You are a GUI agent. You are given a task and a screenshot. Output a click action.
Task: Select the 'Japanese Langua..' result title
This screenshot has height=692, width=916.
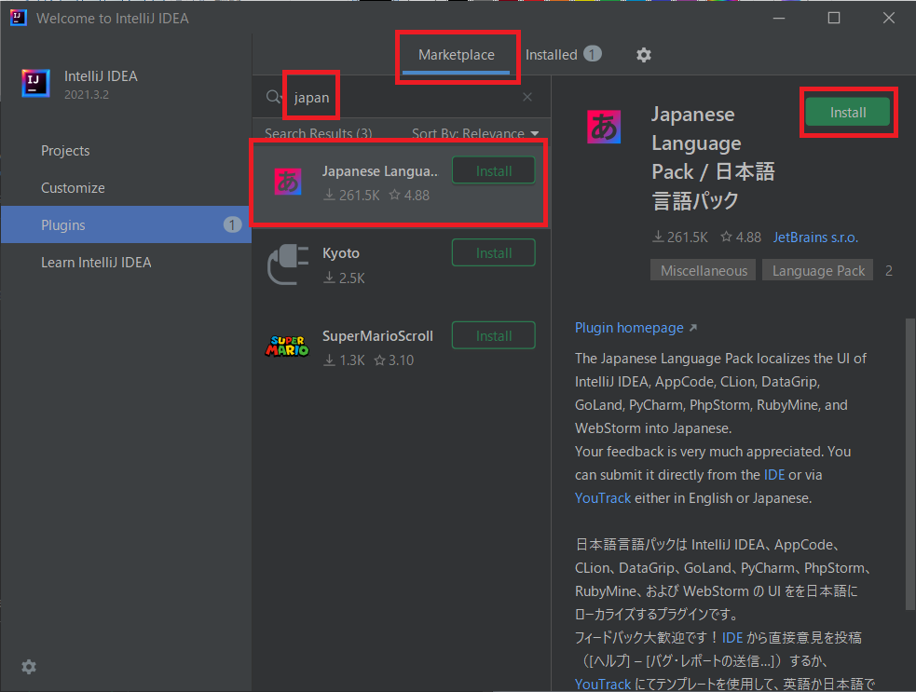click(x=379, y=171)
